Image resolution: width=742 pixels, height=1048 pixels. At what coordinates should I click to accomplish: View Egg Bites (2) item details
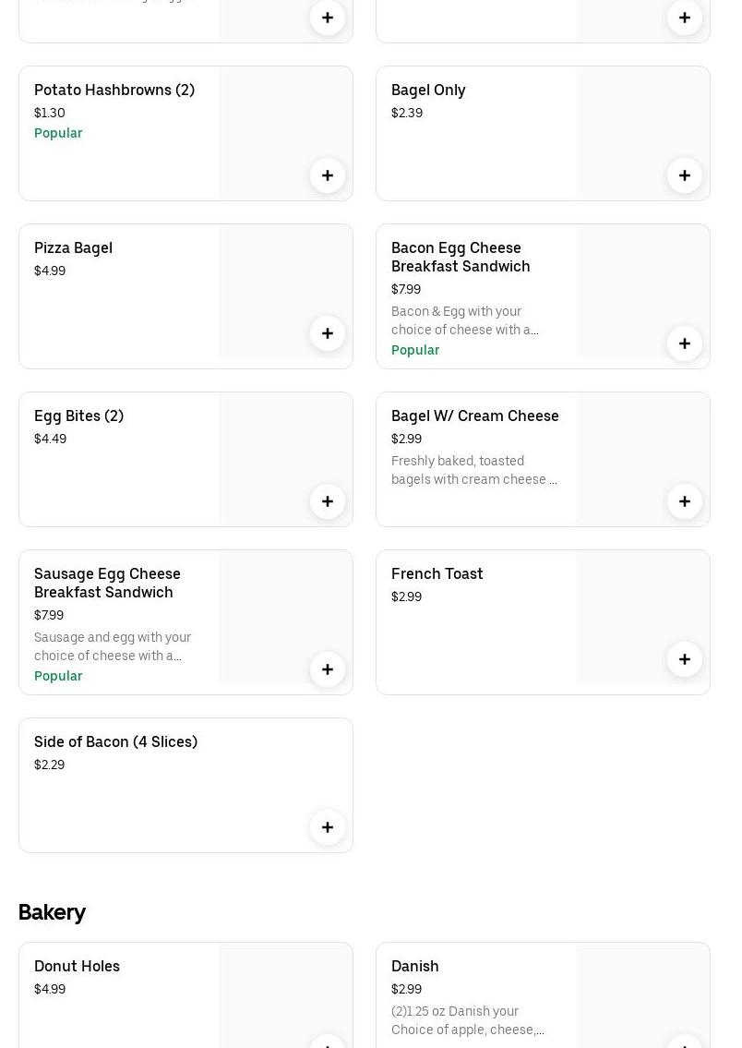78,416
